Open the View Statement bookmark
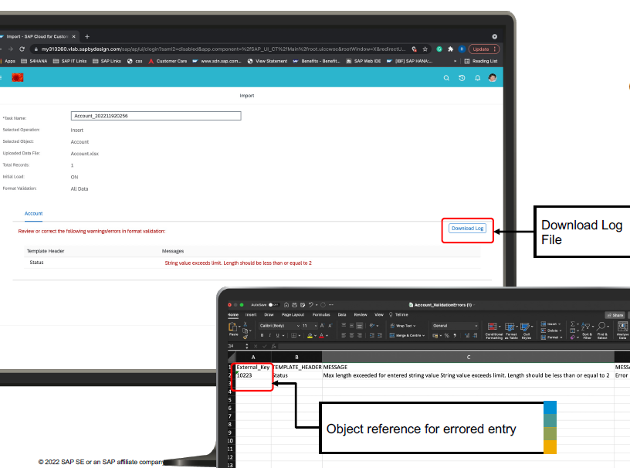The image size is (630, 468). click(x=267, y=61)
